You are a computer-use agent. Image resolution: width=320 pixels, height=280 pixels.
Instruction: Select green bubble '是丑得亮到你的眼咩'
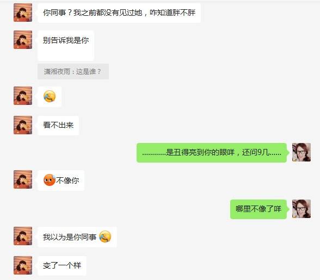coord(212,153)
